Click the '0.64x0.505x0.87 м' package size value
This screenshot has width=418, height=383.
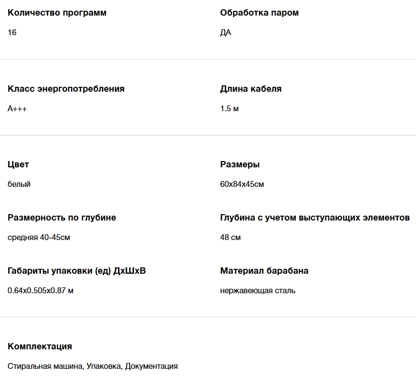point(40,291)
